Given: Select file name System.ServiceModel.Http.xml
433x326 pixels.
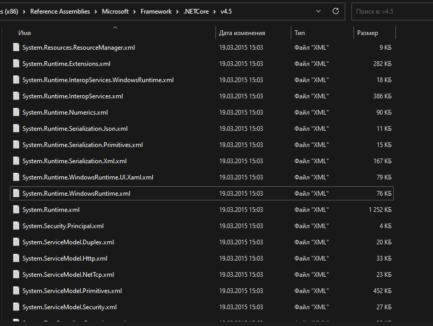Looking at the screenshot, I should (65, 258).
